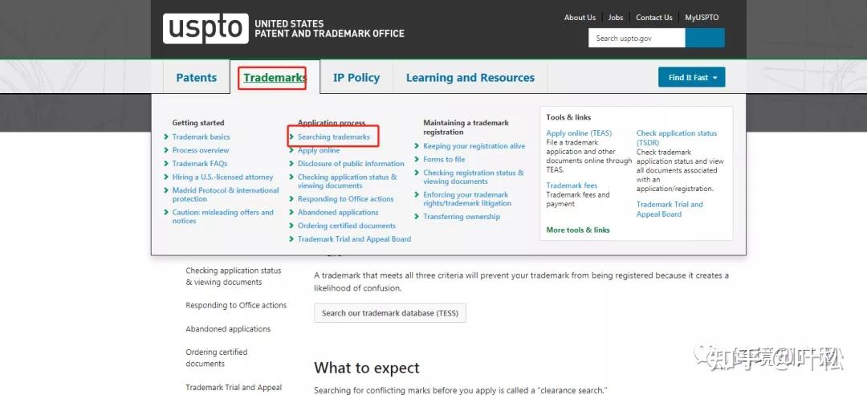Open Responding to Office actions menu link

click(345, 198)
